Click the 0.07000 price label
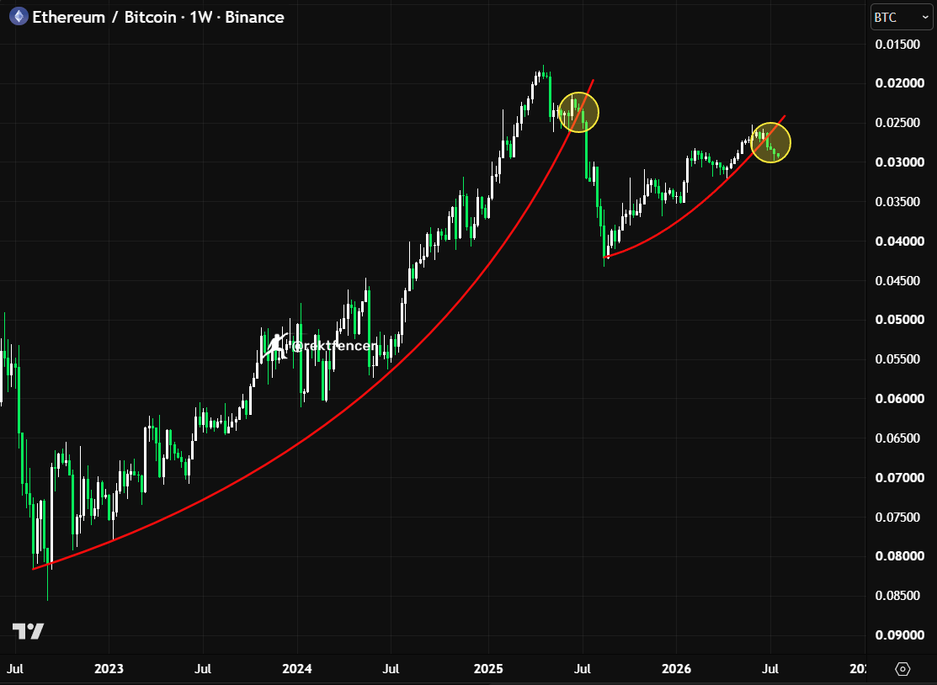Screen dimensions: 937x685 [x=899, y=478]
